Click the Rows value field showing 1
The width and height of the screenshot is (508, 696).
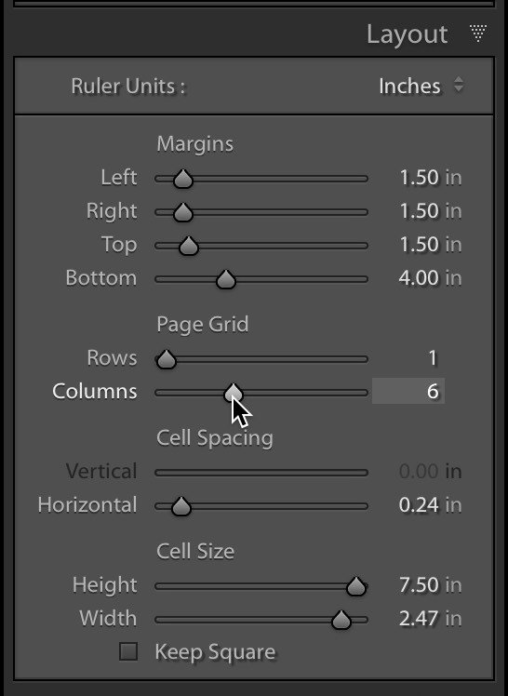(433, 357)
